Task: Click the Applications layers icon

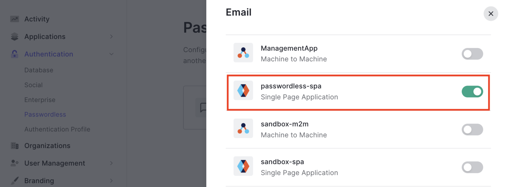Action: click(15, 37)
